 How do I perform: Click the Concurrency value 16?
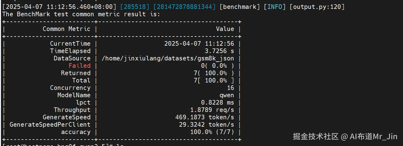tap(230, 88)
